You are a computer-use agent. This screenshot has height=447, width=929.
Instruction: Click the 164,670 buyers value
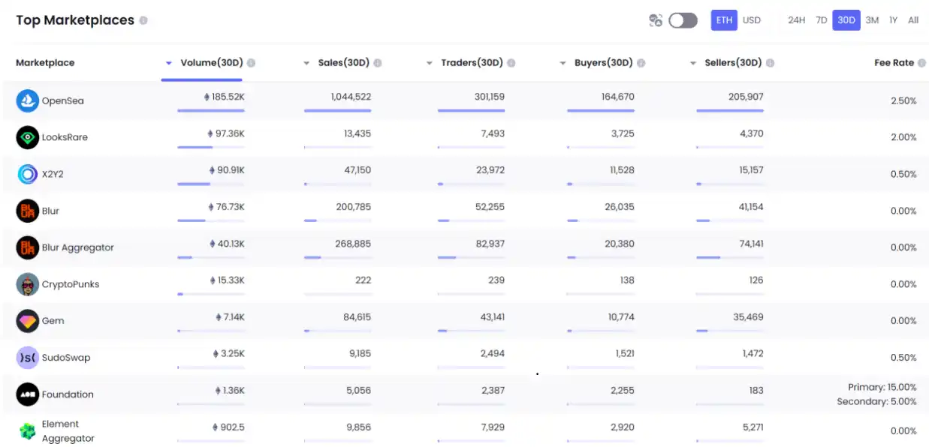(x=618, y=97)
